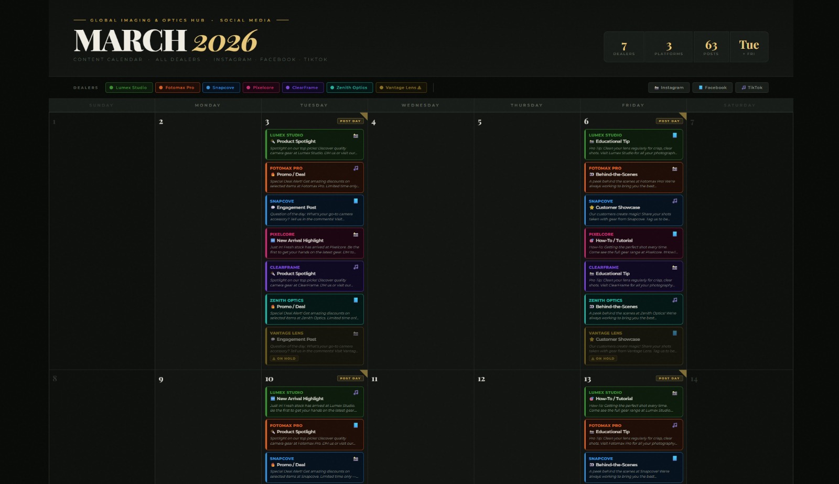Click the day number 11
The width and height of the screenshot is (839, 484).
pyautogui.click(x=374, y=379)
